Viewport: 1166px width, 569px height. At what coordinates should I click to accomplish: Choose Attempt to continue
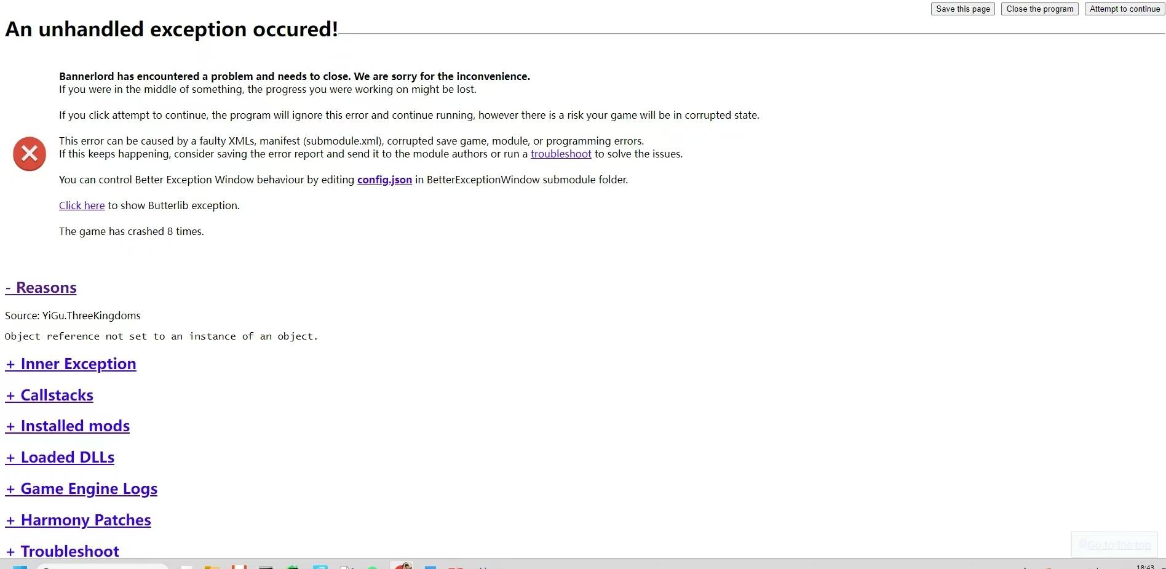pyautogui.click(x=1124, y=9)
